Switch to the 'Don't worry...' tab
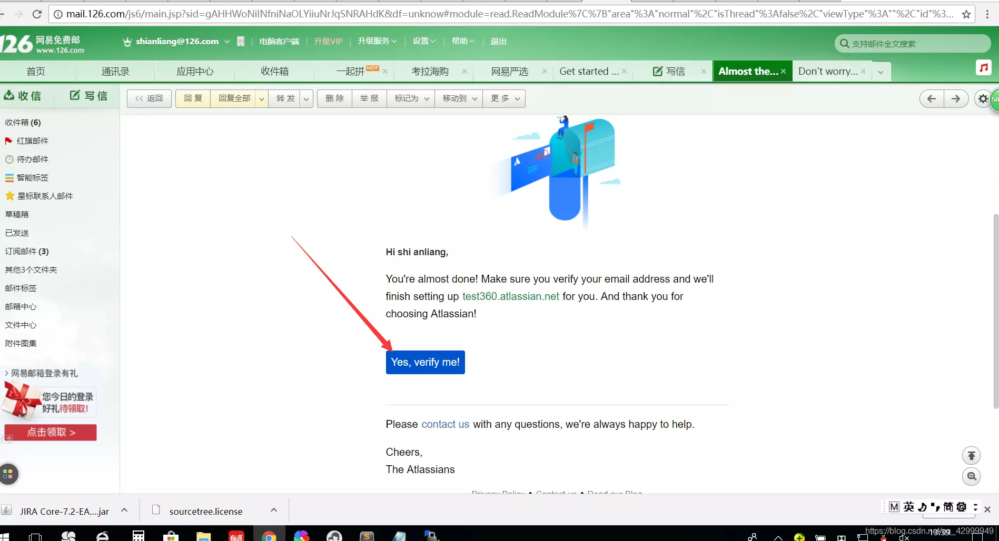Screen dimensions: 999x541 828,71
